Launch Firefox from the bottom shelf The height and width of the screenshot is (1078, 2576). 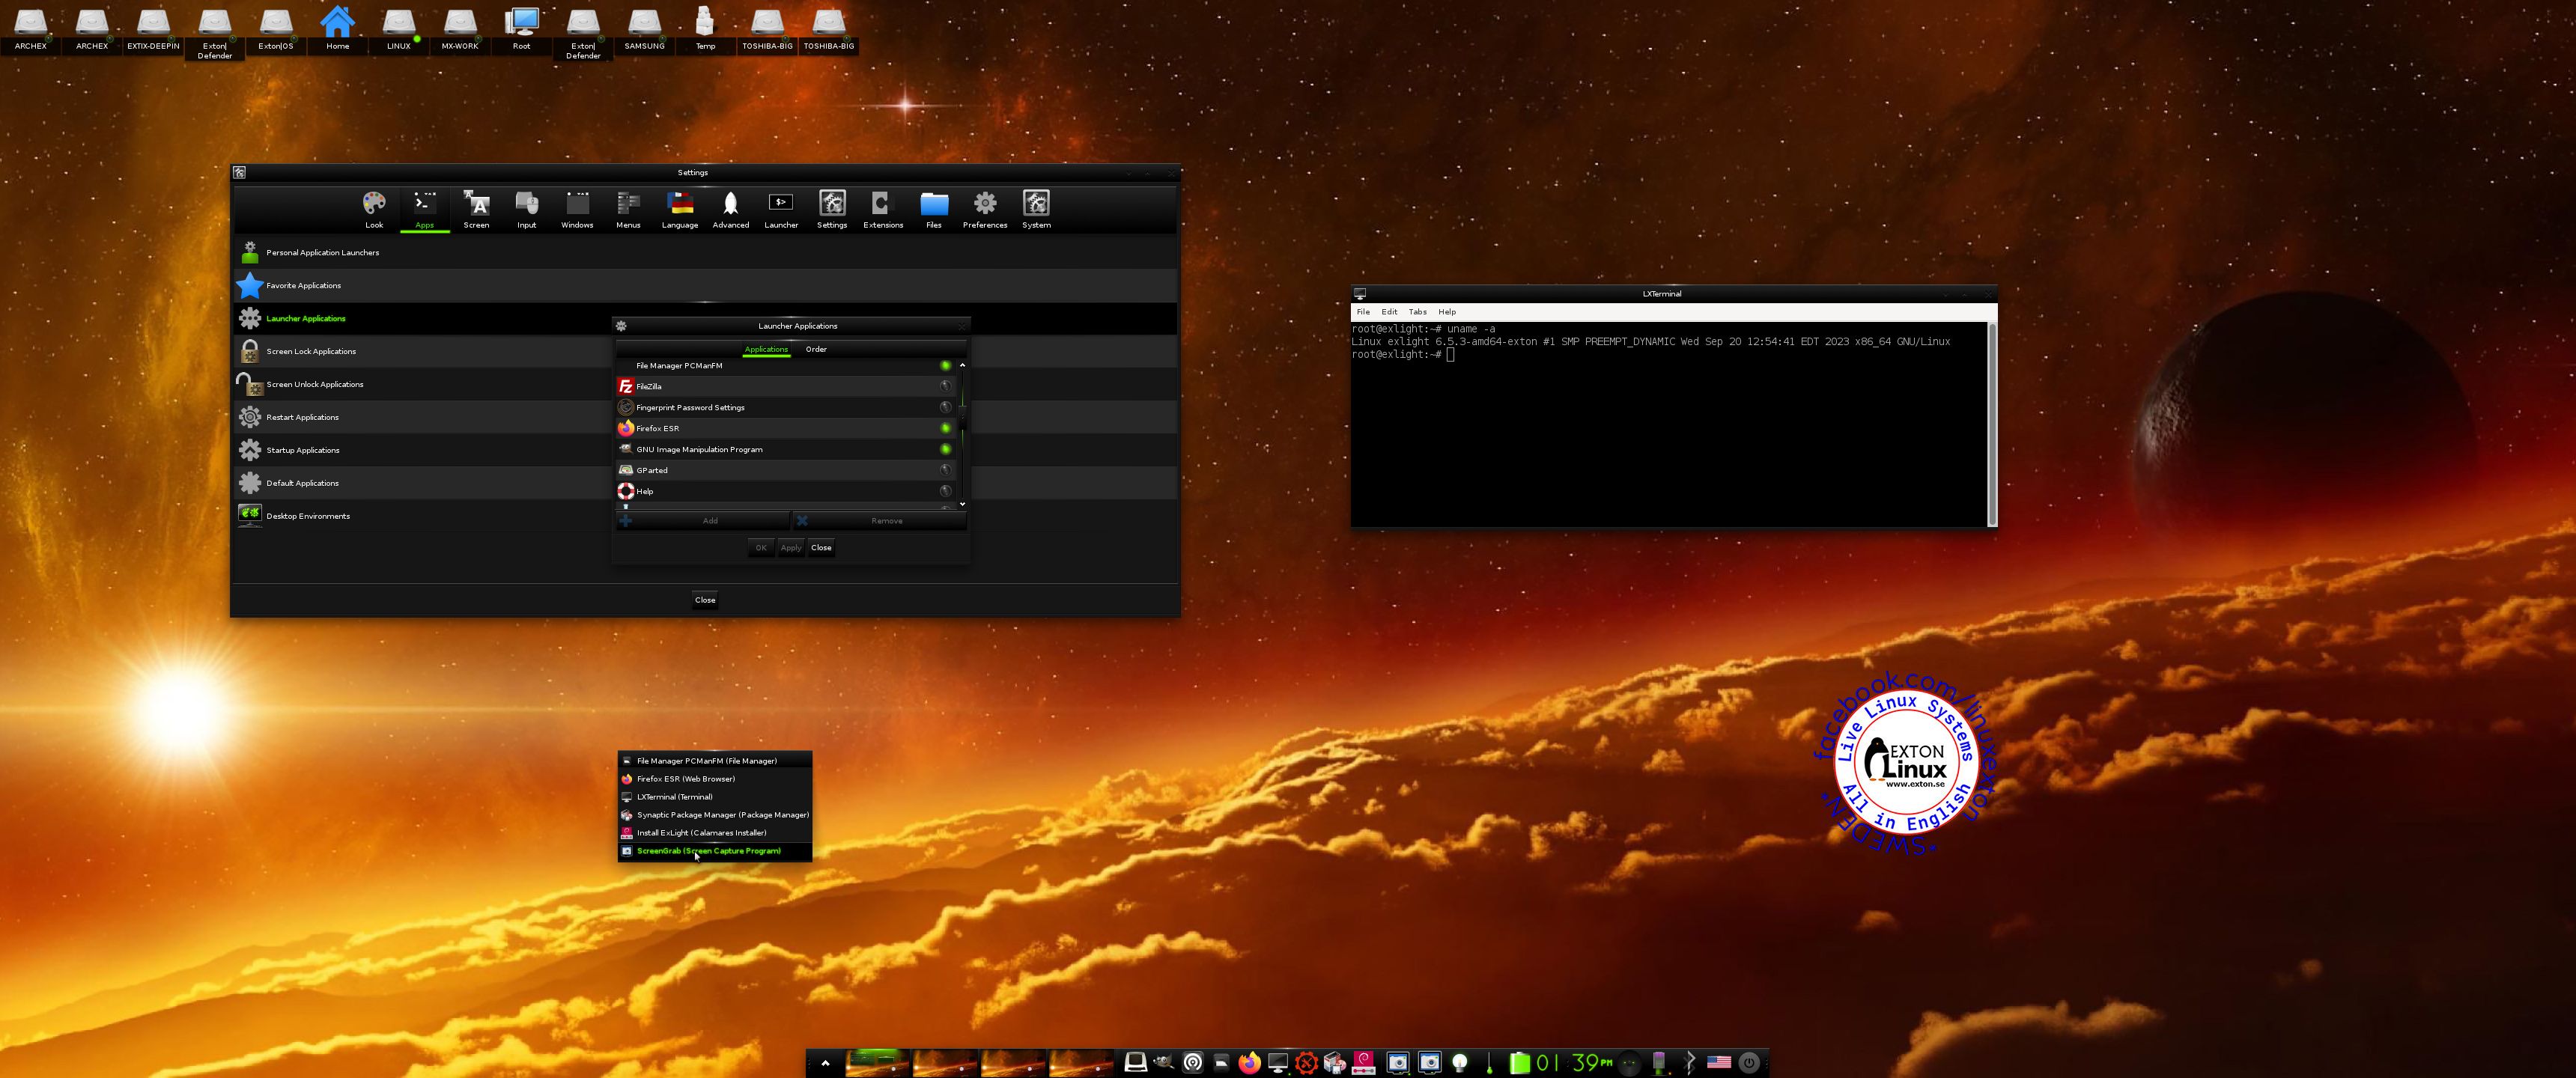click(1249, 1062)
